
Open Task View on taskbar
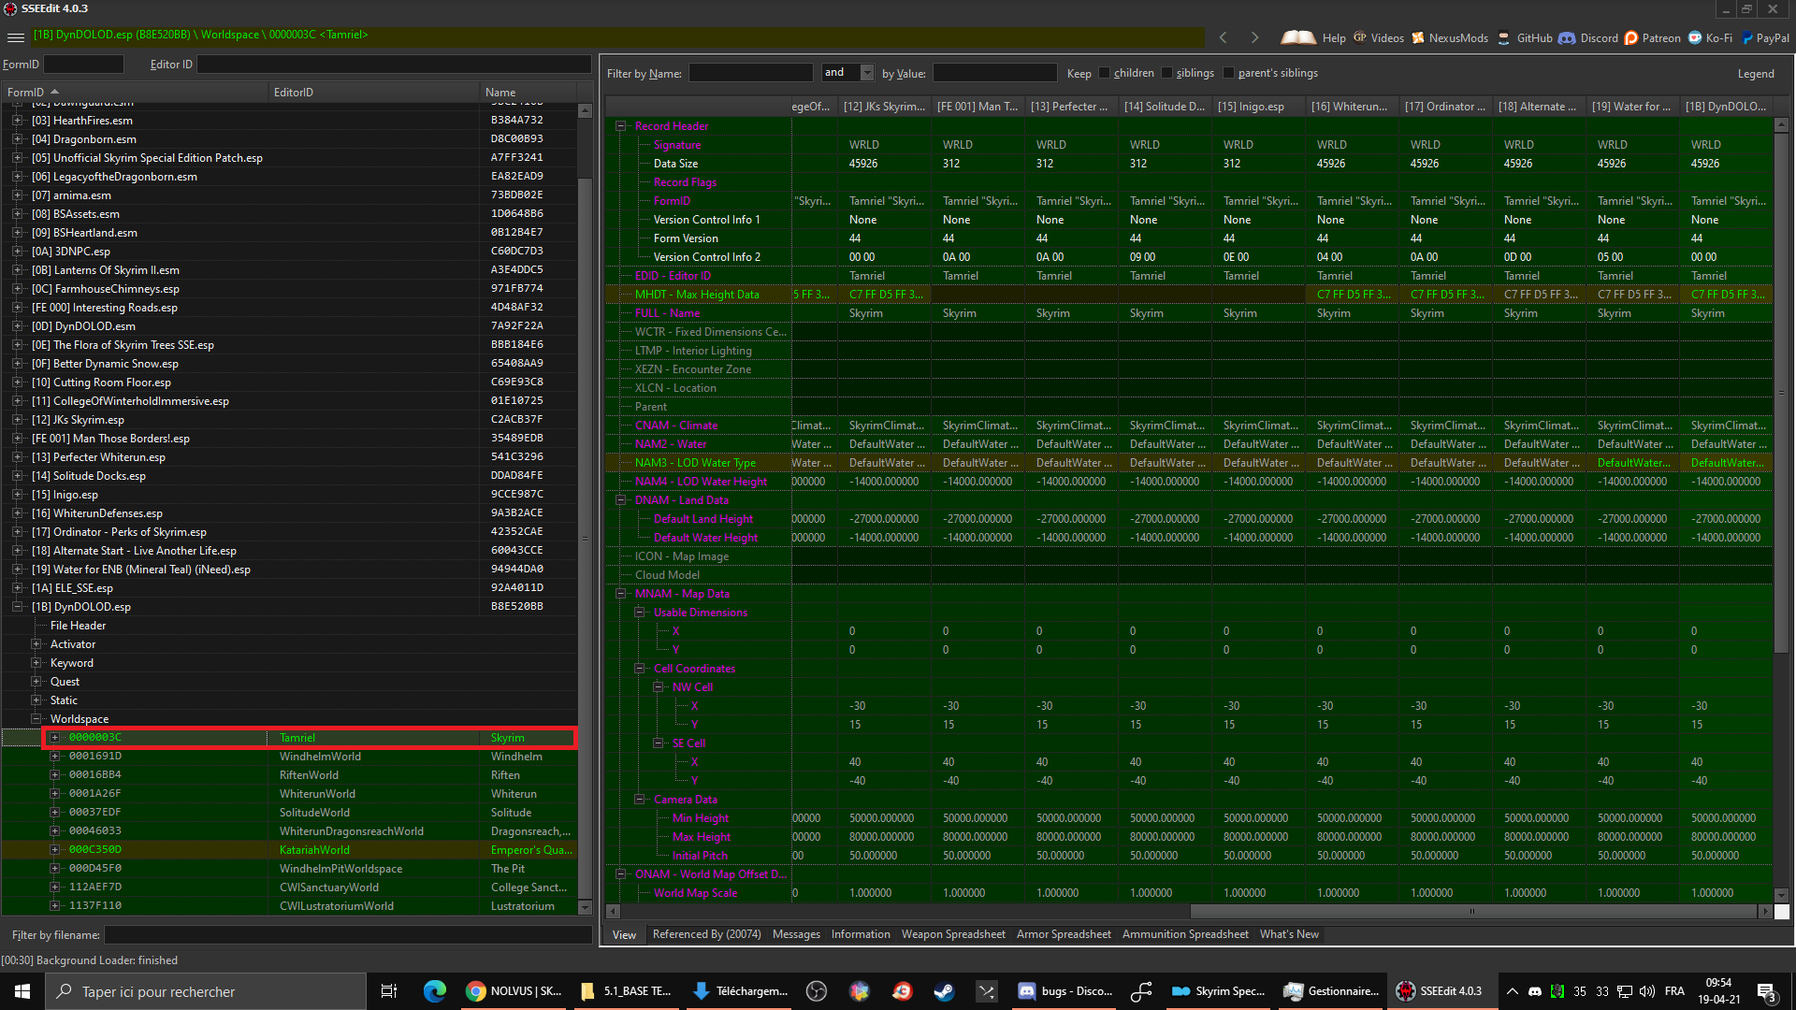[389, 991]
